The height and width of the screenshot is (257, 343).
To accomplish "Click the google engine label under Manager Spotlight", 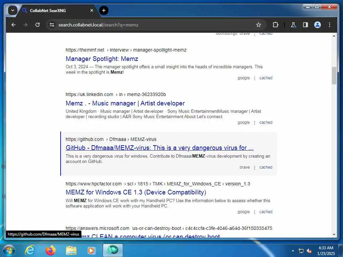I will [244, 78].
